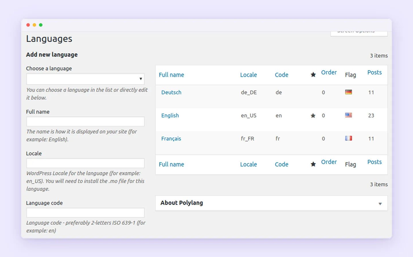Screen dimensions: 413x257
Task: Open the English language entry
Action: pyautogui.click(x=170, y=115)
